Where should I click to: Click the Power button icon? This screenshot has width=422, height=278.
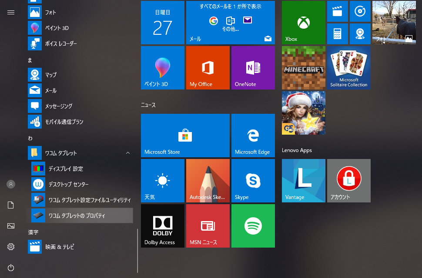(11, 268)
